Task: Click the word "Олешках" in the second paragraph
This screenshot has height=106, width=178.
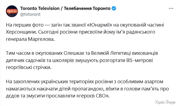Action: point(74,53)
